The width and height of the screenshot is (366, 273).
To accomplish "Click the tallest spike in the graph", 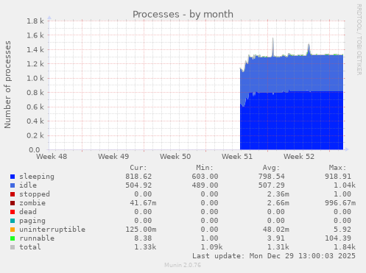I will pyautogui.click(x=273, y=46).
